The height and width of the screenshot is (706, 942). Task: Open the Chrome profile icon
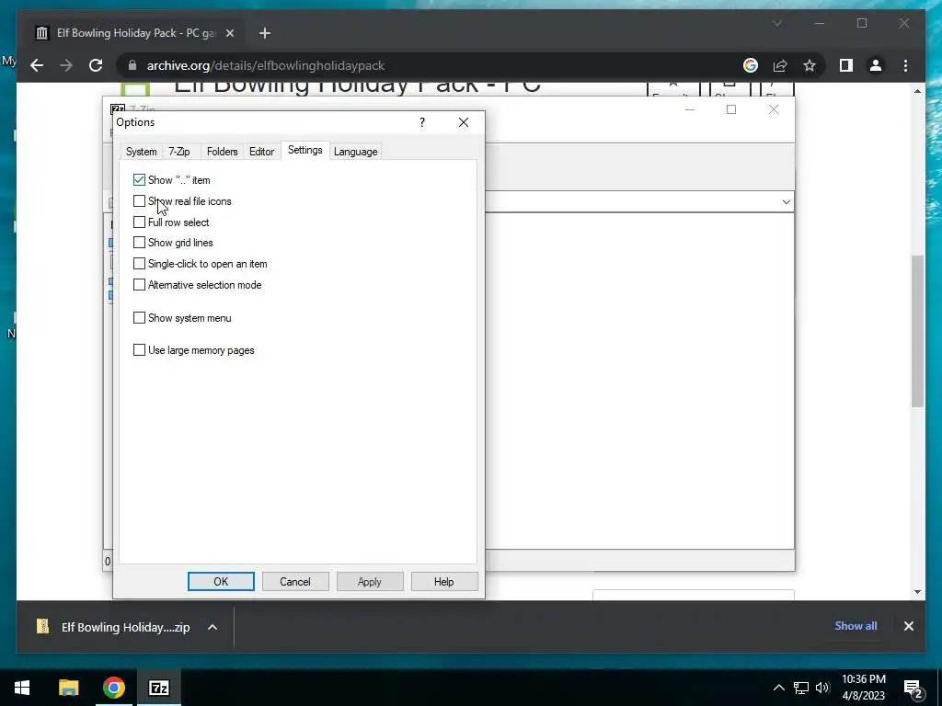[876, 65]
